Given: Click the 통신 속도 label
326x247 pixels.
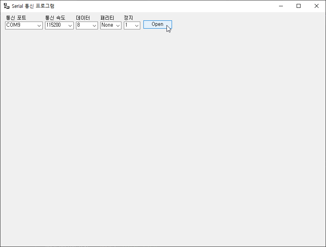Looking at the screenshot, I should tap(55, 18).
